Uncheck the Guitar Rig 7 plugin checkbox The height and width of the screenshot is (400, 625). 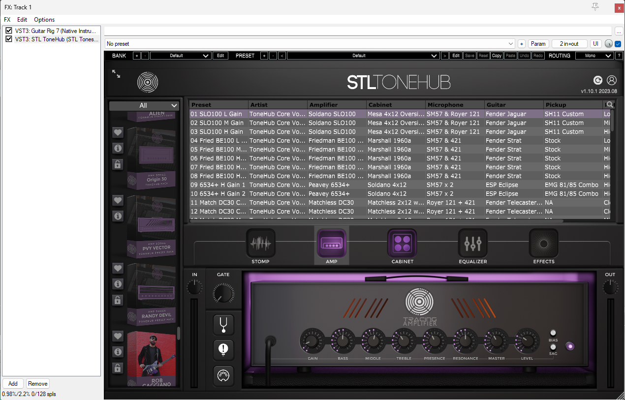(x=8, y=31)
